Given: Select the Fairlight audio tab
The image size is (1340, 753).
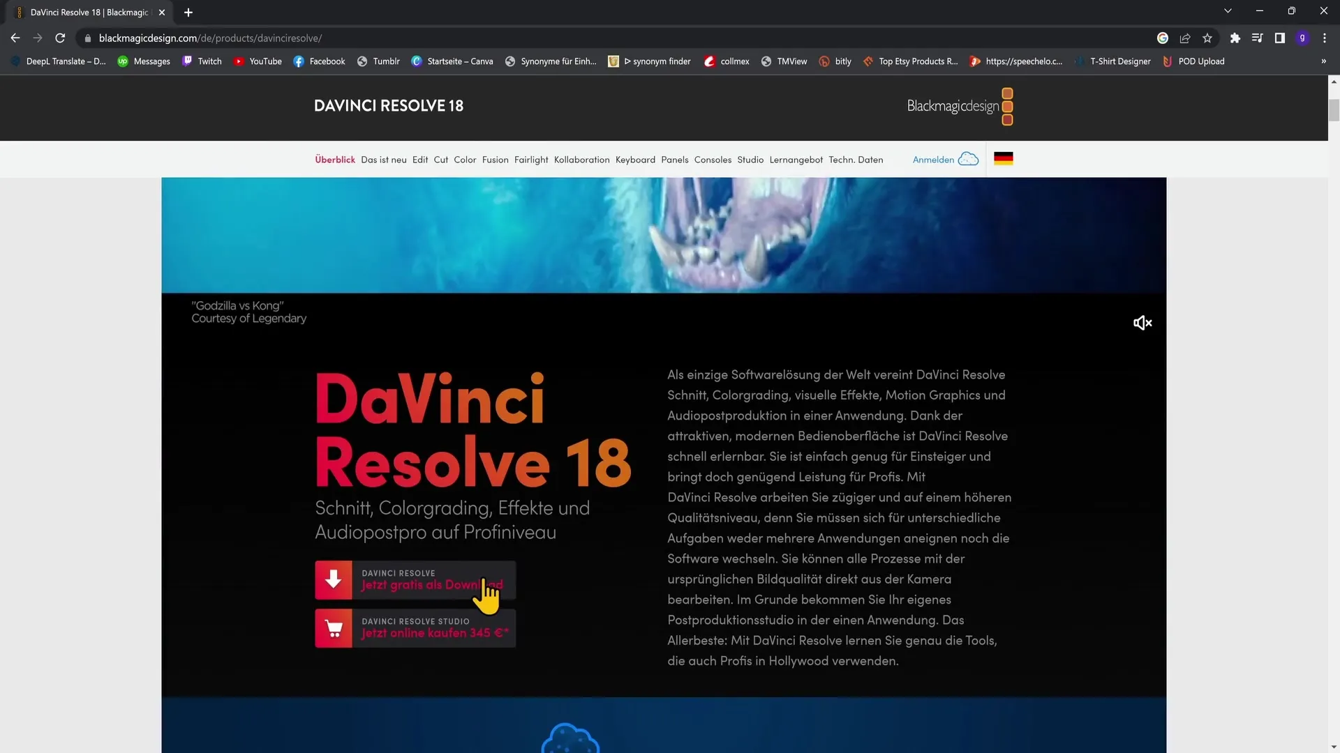Looking at the screenshot, I should (531, 159).
